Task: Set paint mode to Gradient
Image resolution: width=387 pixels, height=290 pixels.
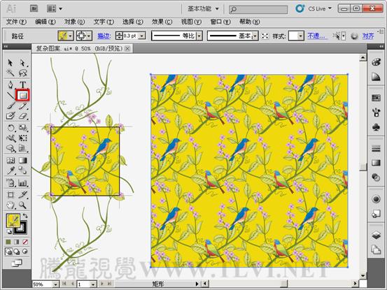Action: [17, 242]
